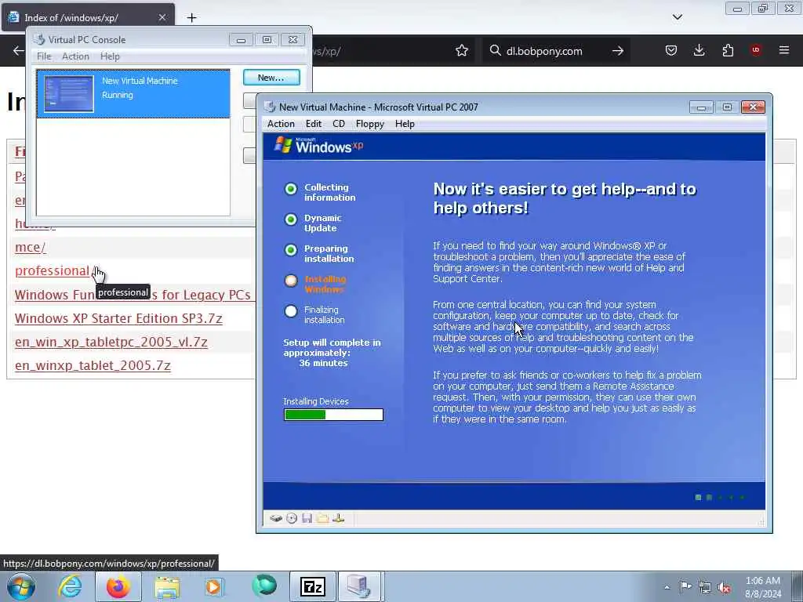Open the Action Center flag in the tray

pos(685,586)
